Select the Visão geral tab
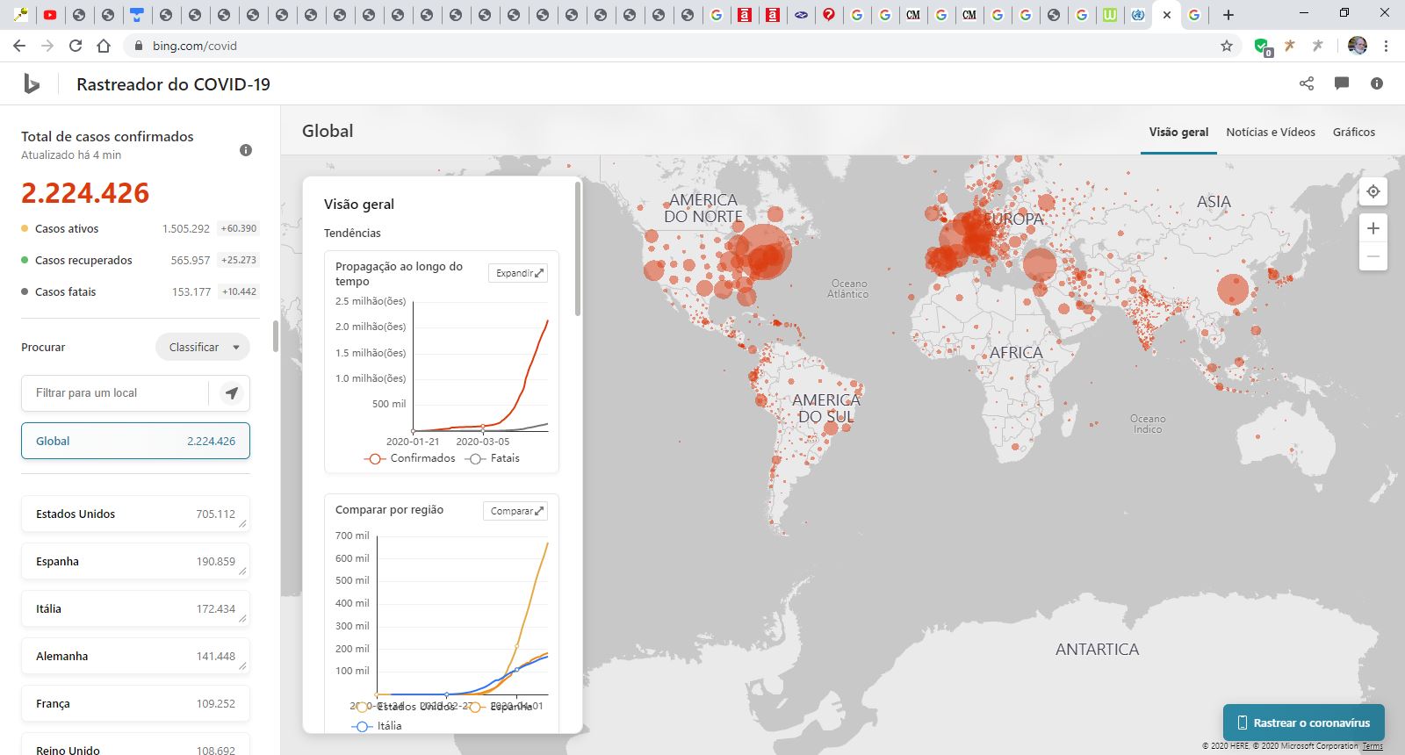Viewport: 1405px width, 755px height. (1178, 132)
